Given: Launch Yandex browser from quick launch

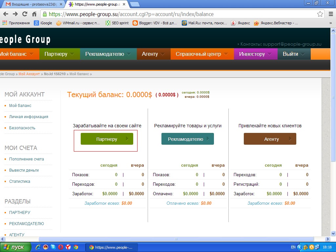Looking at the screenshot, I should (68, 247).
